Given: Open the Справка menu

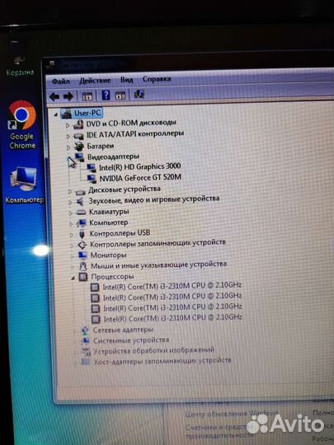Looking at the screenshot, I should click(157, 79).
